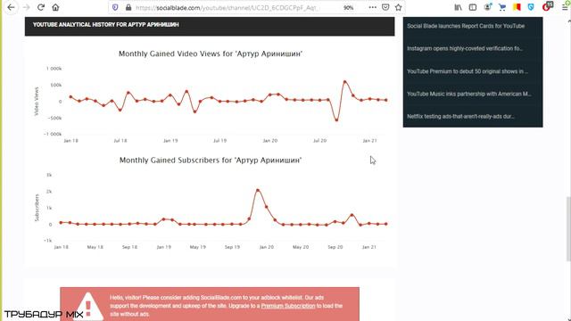Click the 'Monthly Gained Subscribers' chart title
Screen dimensions: 571x321
pos(211,160)
